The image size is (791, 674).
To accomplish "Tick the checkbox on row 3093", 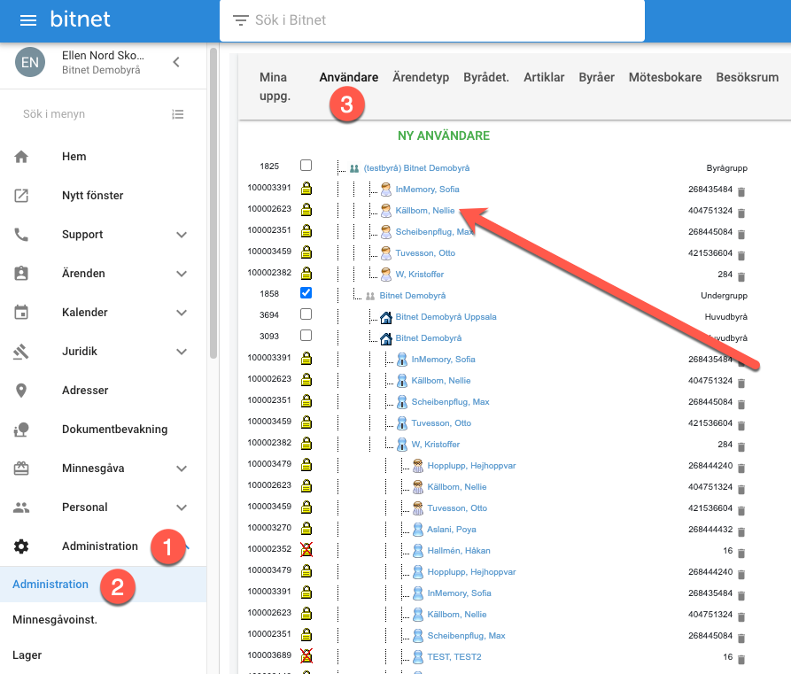I will coord(306,336).
